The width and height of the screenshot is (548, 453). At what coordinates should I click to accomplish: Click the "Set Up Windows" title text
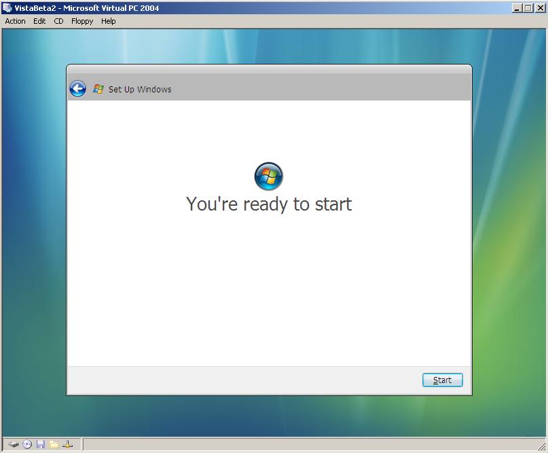click(140, 90)
